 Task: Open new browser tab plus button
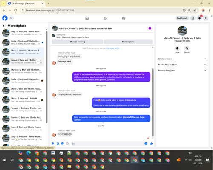(49, 3)
